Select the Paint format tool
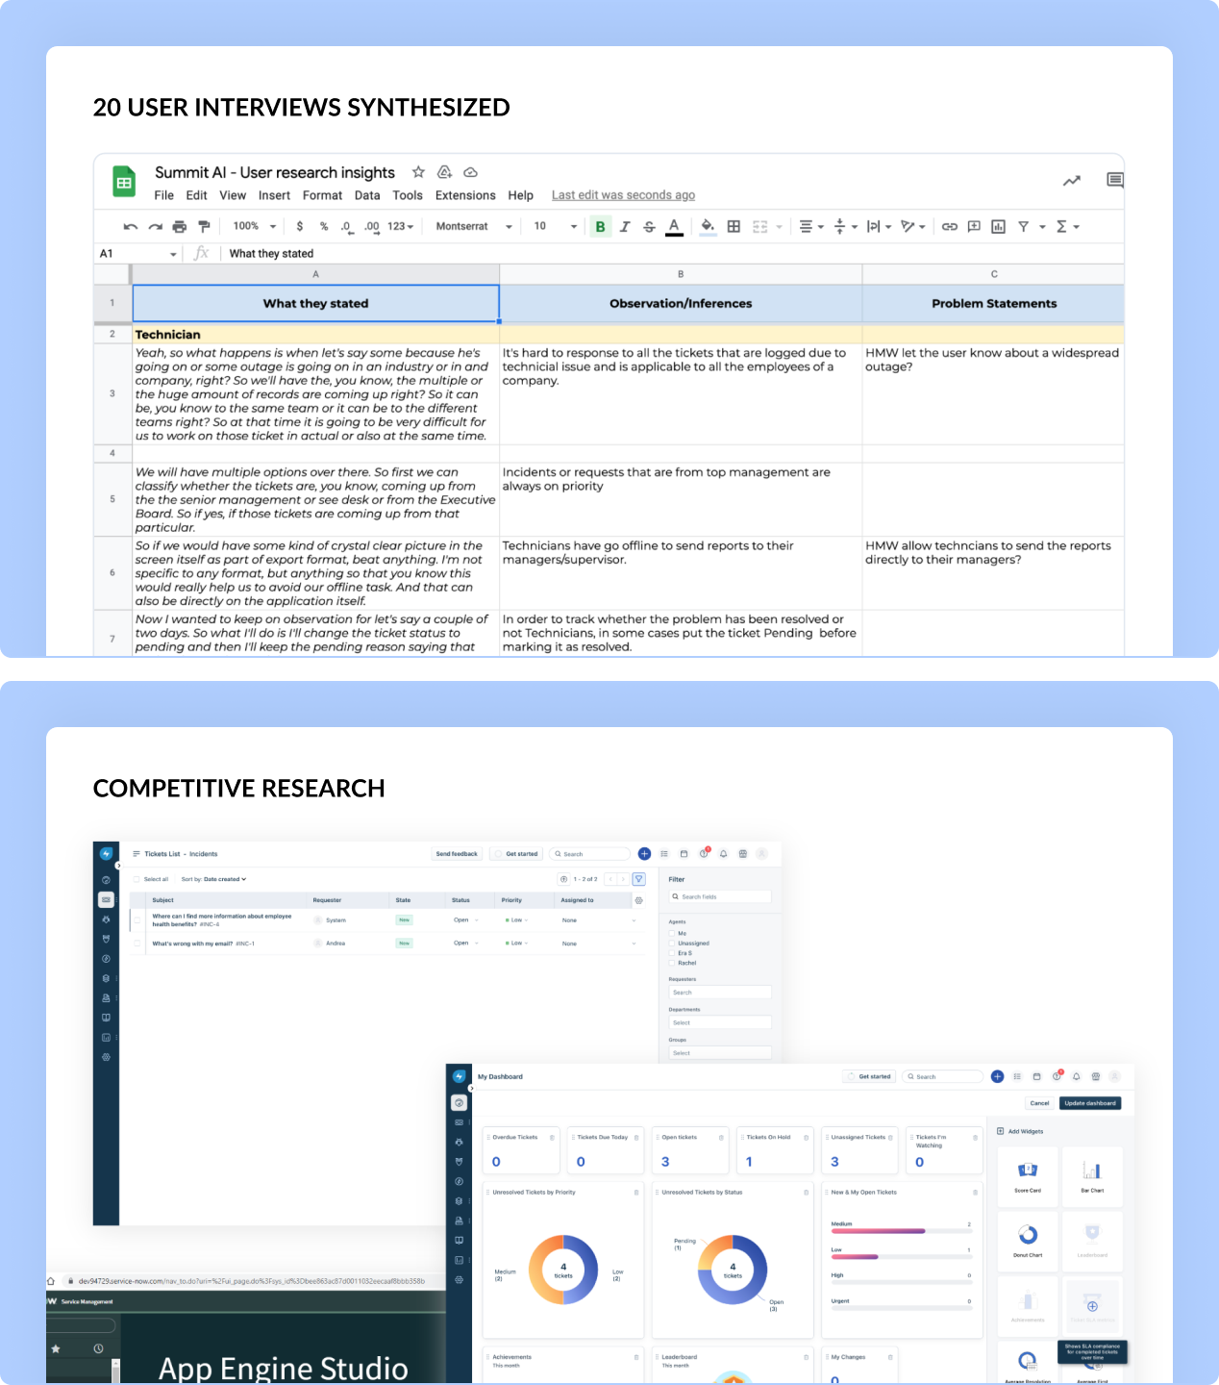Viewport: 1219px width, 1385px height. click(203, 227)
